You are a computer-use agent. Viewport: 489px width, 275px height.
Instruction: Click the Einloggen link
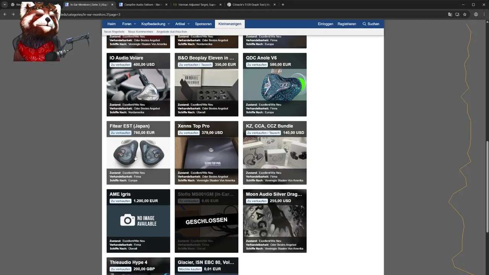tap(325, 24)
